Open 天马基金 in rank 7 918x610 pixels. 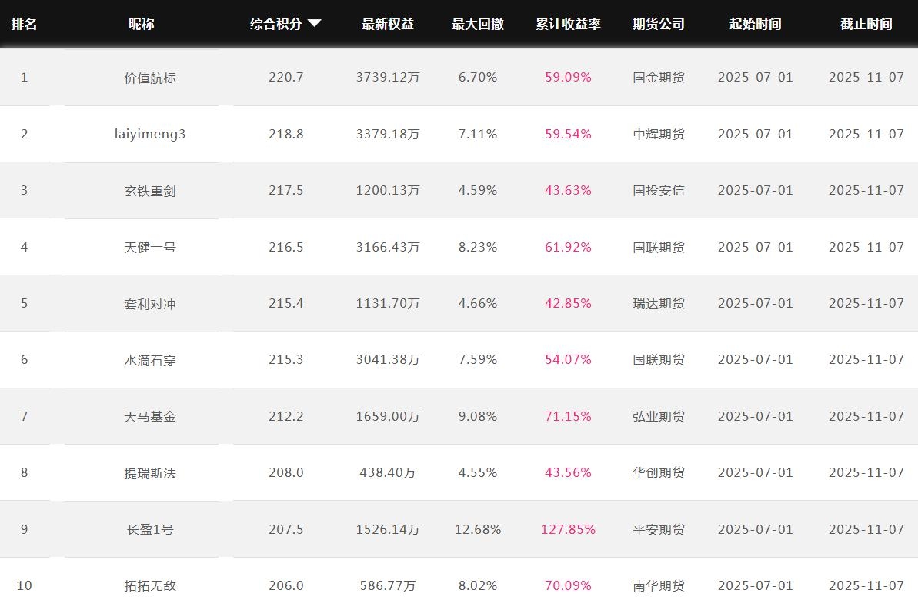[x=150, y=416]
